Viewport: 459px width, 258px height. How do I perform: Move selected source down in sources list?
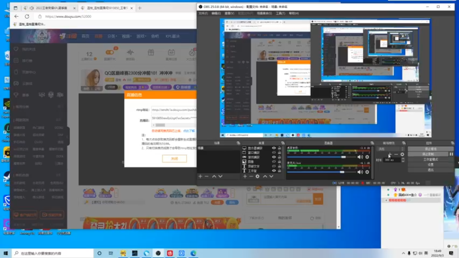pos(271,177)
